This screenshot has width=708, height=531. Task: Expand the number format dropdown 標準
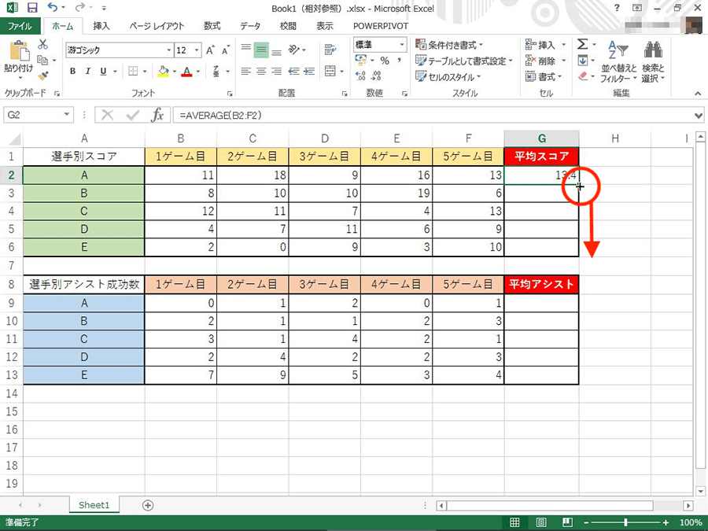(402, 45)
